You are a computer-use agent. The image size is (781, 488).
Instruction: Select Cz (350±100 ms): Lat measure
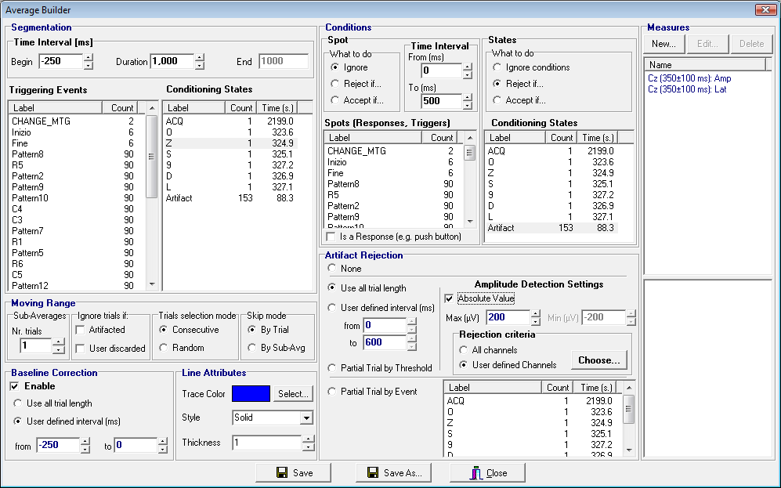(687, 89)
